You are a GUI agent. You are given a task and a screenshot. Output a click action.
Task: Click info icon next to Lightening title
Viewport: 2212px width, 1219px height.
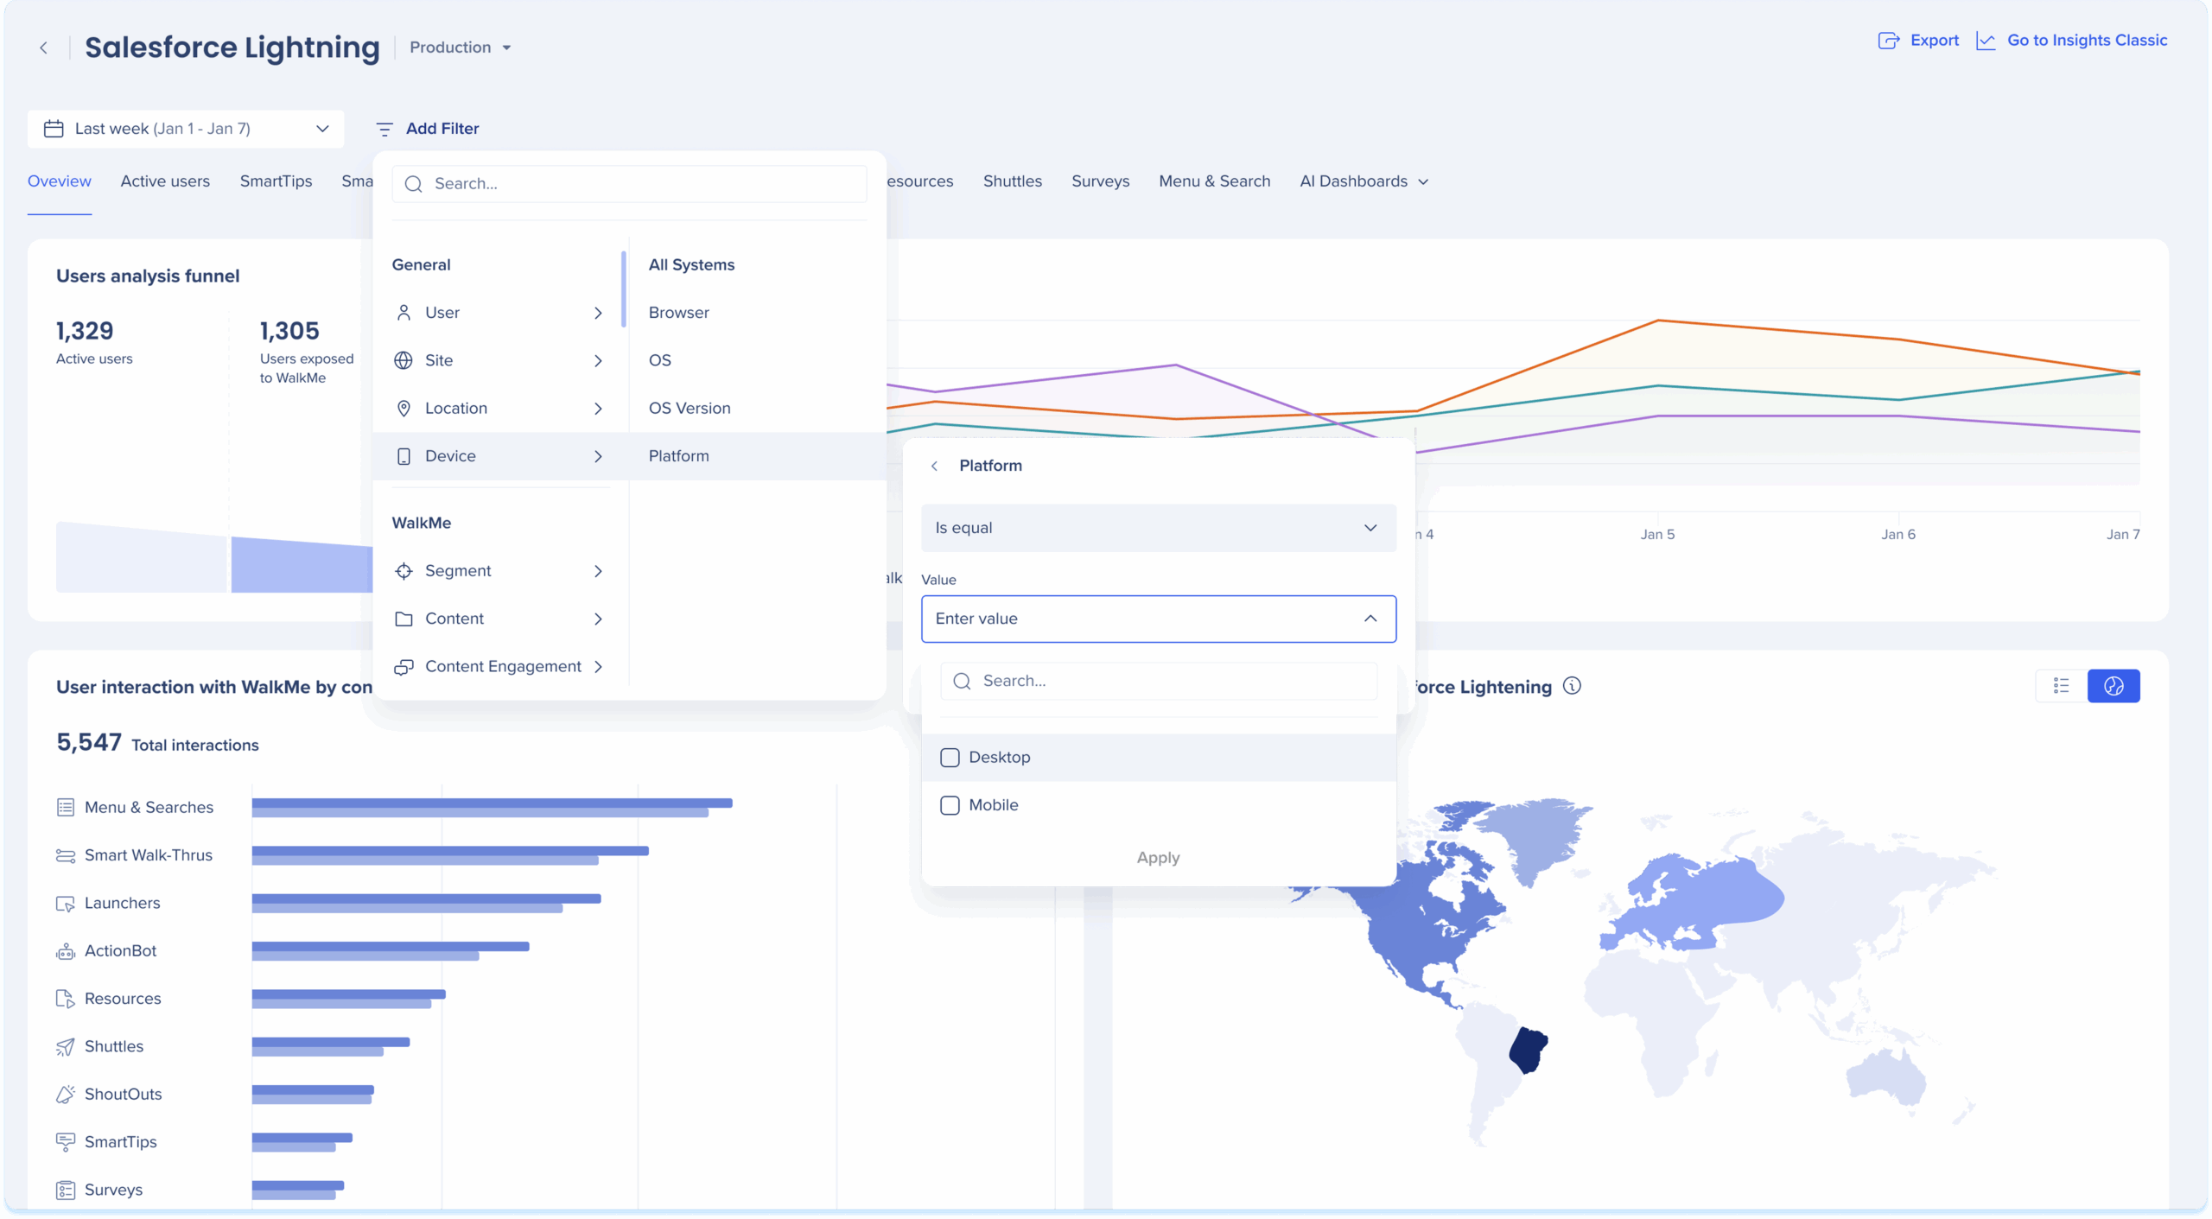(x=1573, y=686)
